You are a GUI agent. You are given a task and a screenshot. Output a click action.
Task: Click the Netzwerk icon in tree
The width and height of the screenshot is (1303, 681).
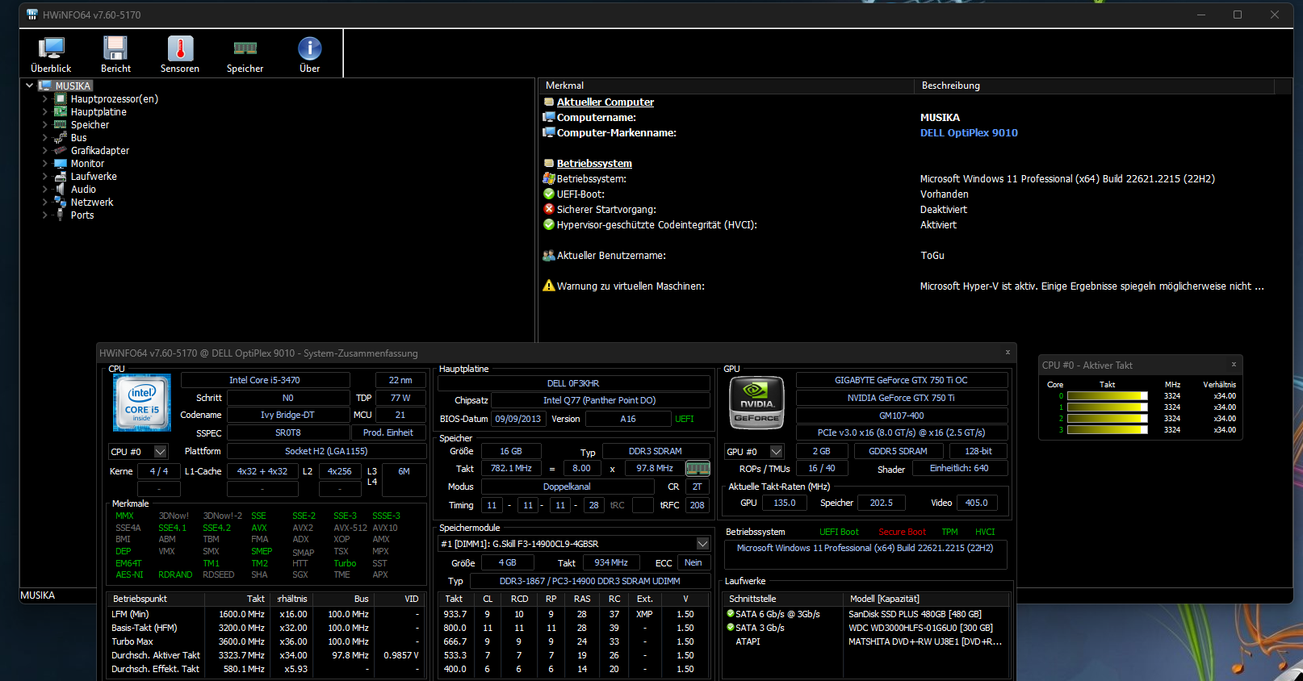click(61, 202)
